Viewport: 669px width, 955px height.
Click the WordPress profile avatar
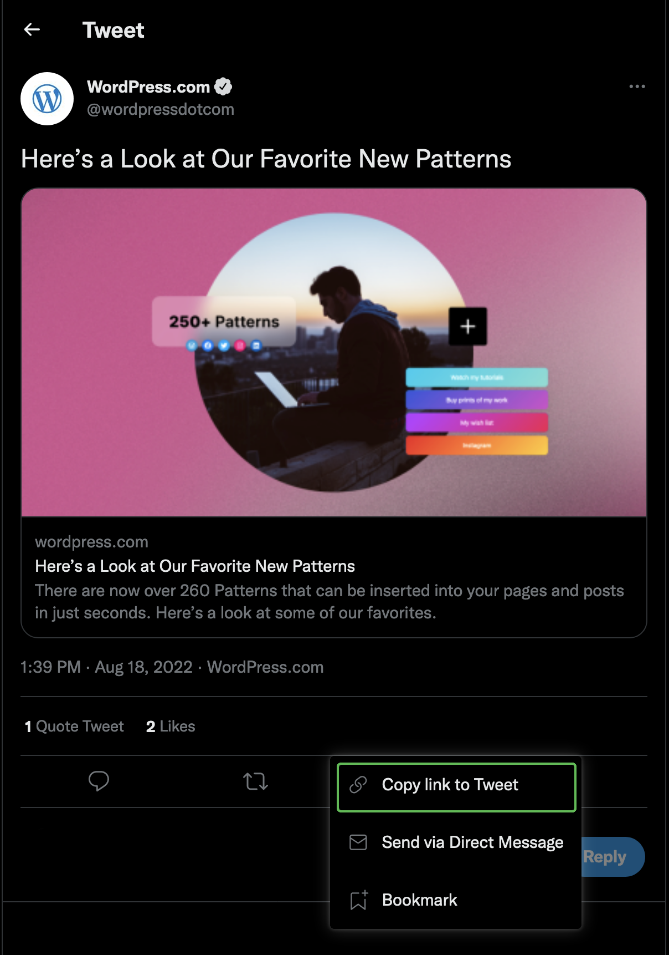click(47, 99)
